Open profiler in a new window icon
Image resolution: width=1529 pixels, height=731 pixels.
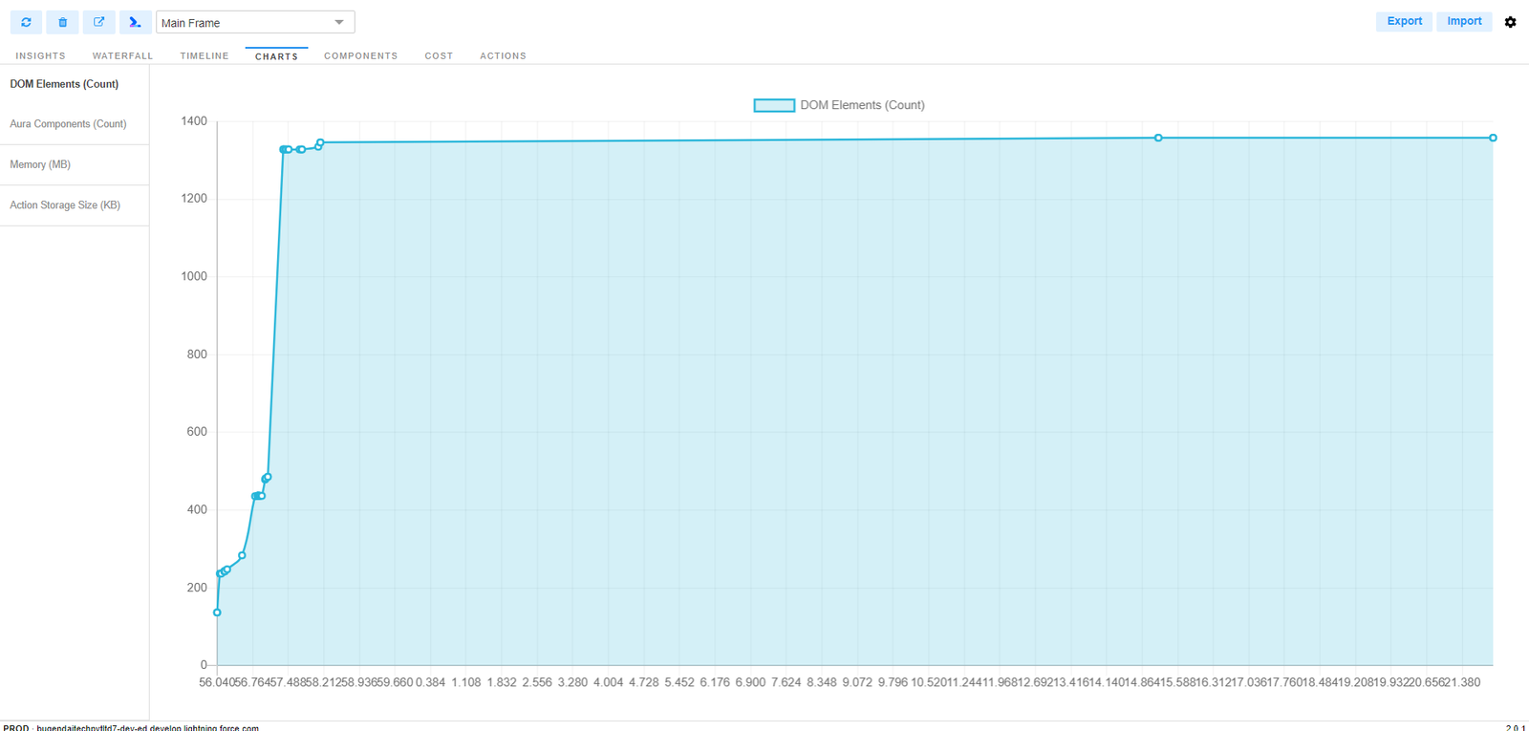pyautogui.click(x=98, y=21)
